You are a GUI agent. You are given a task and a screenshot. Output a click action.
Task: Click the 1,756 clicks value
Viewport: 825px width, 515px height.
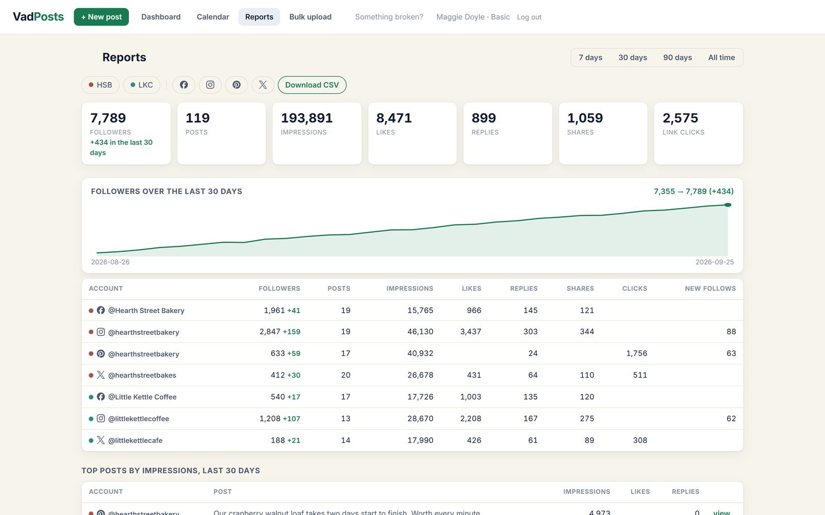point(637,353)
